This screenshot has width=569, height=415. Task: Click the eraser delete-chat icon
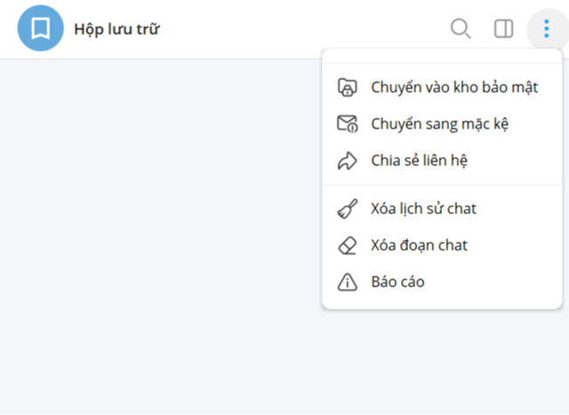348,245
